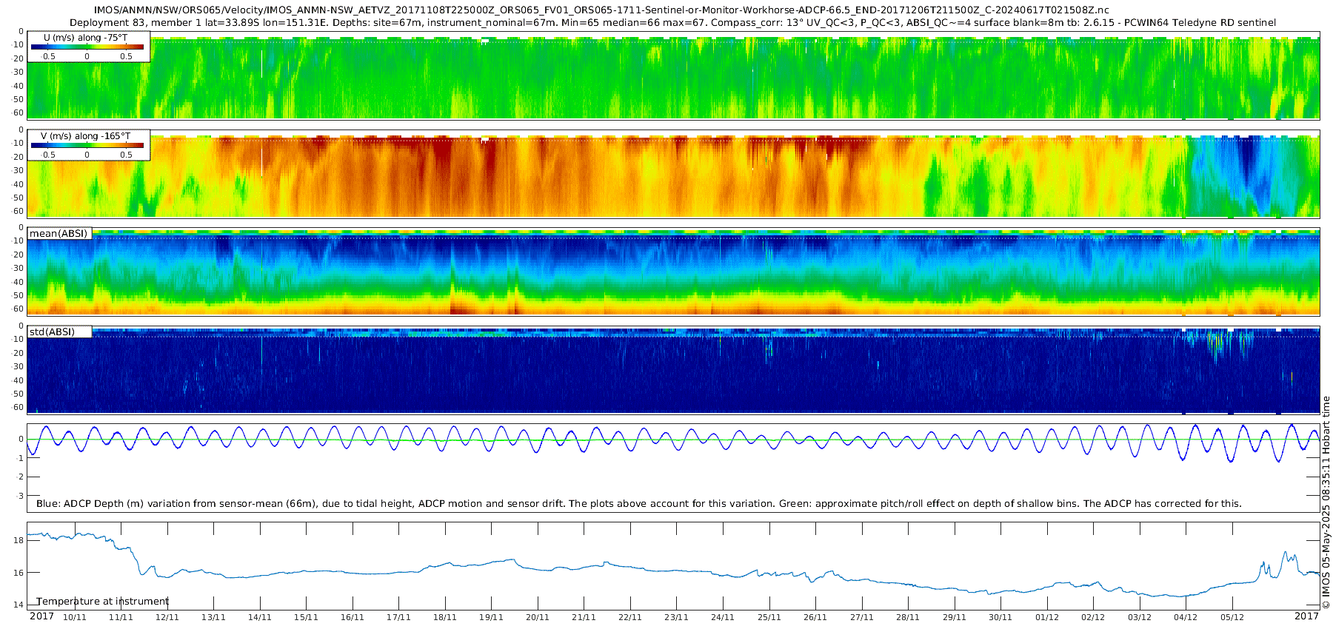The width and height of the screenshot is (1333, 629).
Task: Click the 03/12 date tick label
Action: [1140, 617]
